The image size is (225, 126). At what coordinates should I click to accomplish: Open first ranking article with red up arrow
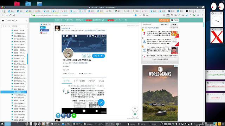[160, 34]
